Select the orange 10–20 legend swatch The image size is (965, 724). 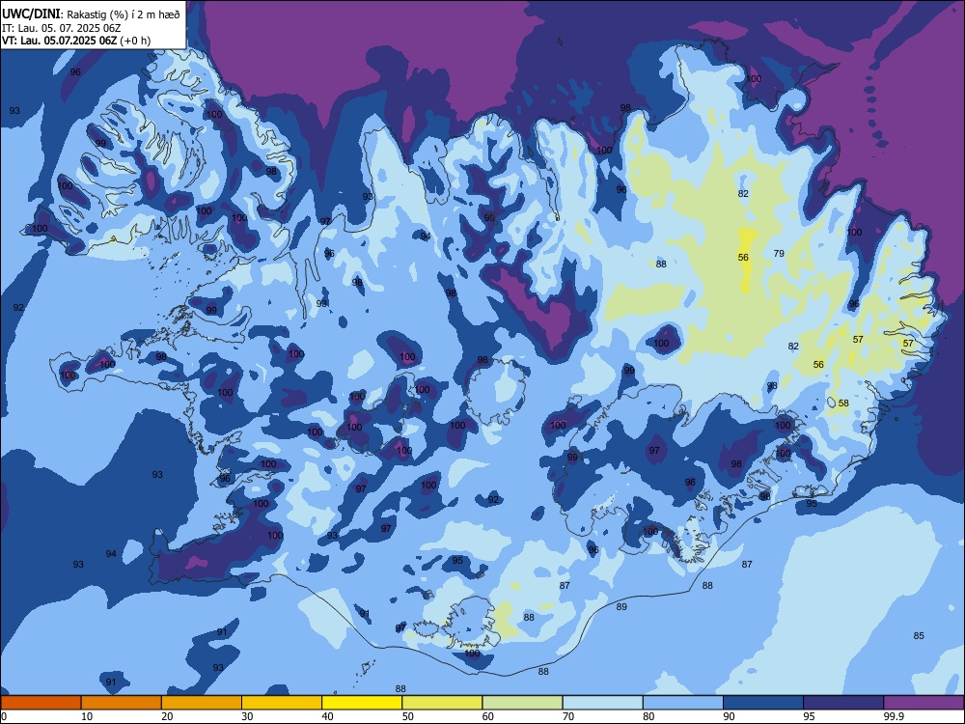pos(122,703)
